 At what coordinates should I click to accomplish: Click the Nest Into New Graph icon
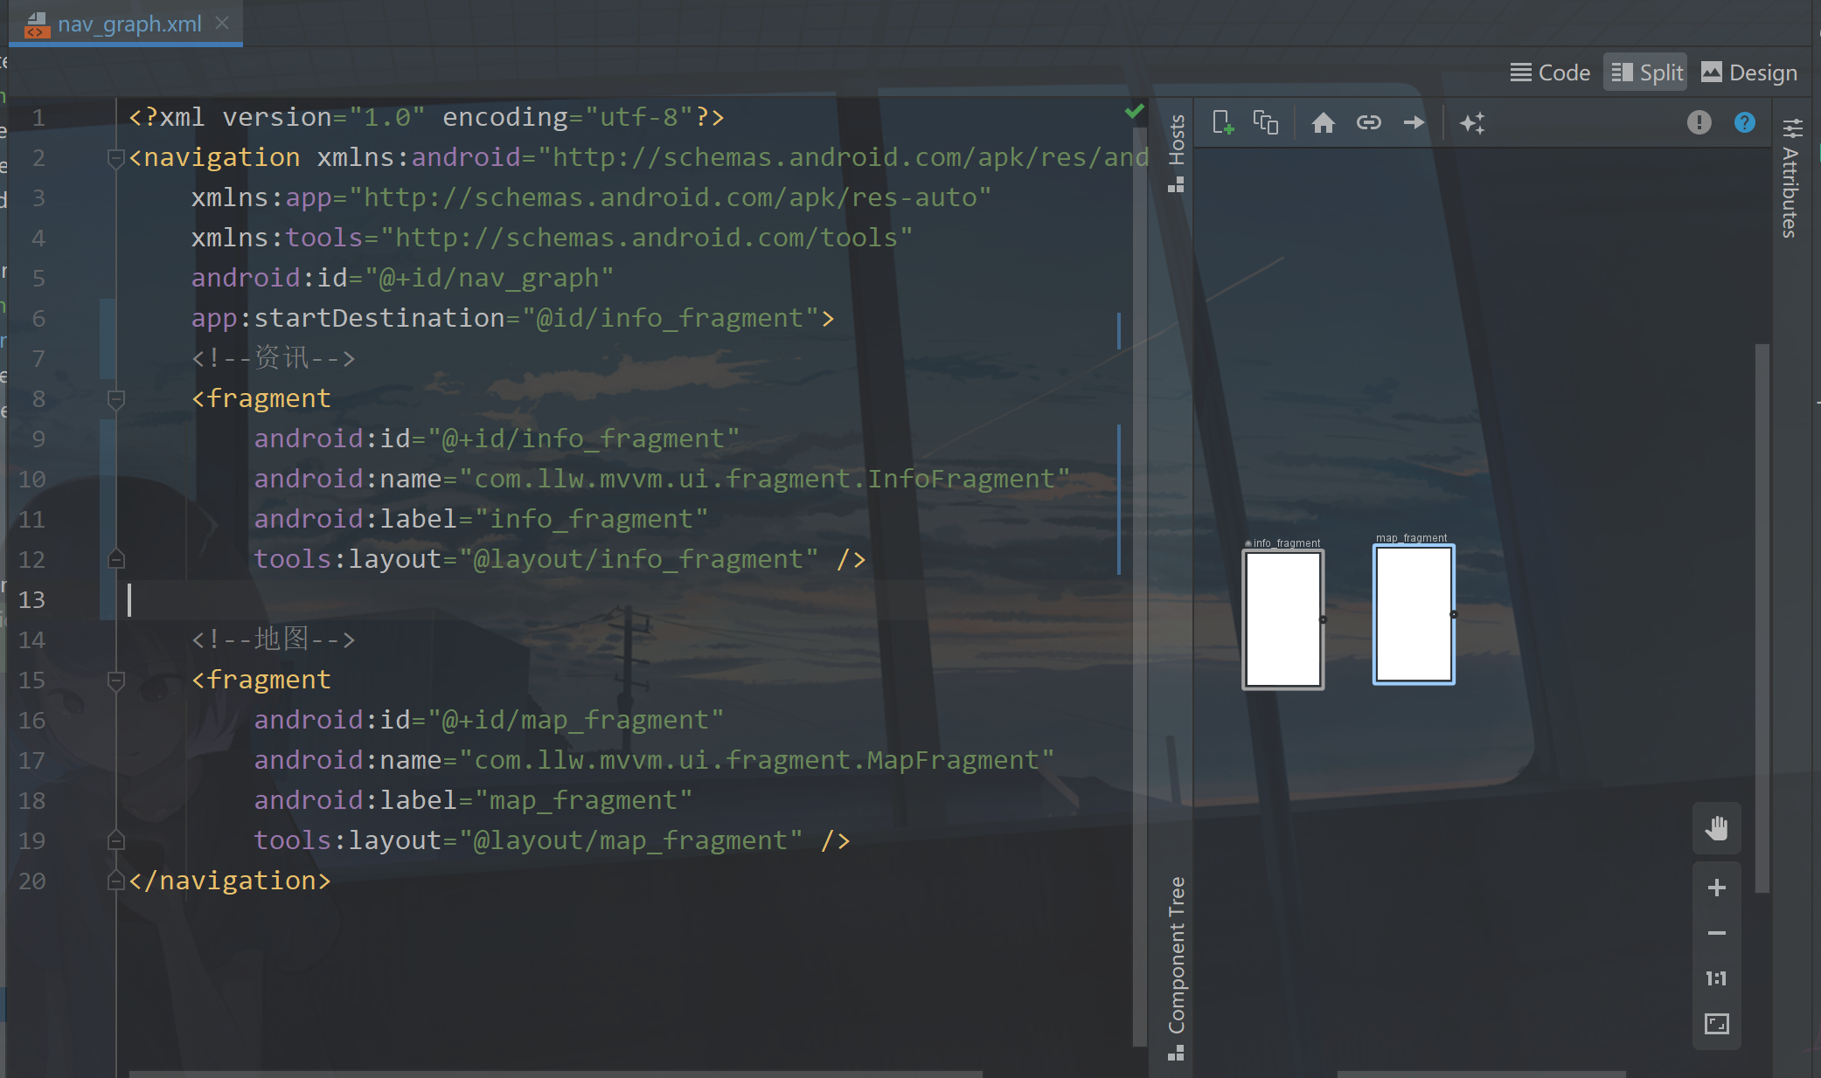[1266, 122]
